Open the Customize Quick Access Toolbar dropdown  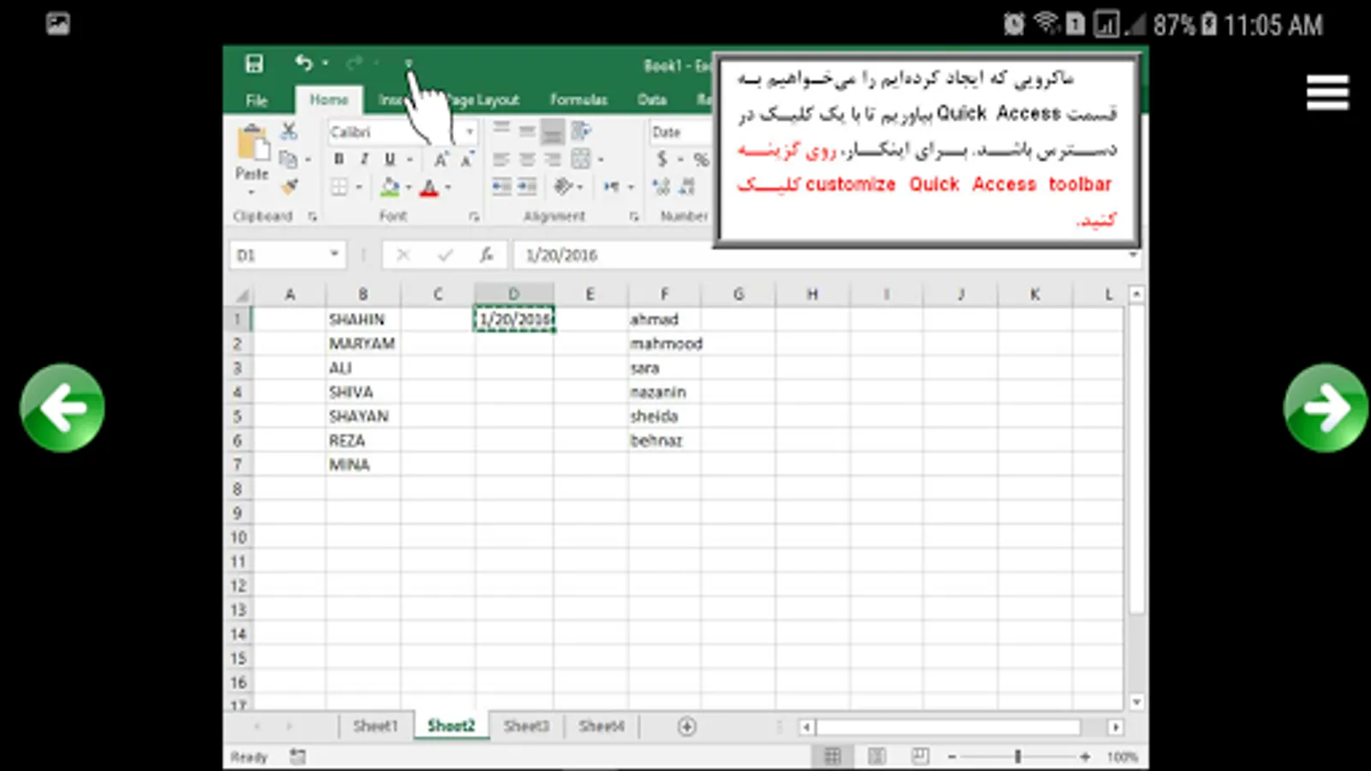[408, 63]
